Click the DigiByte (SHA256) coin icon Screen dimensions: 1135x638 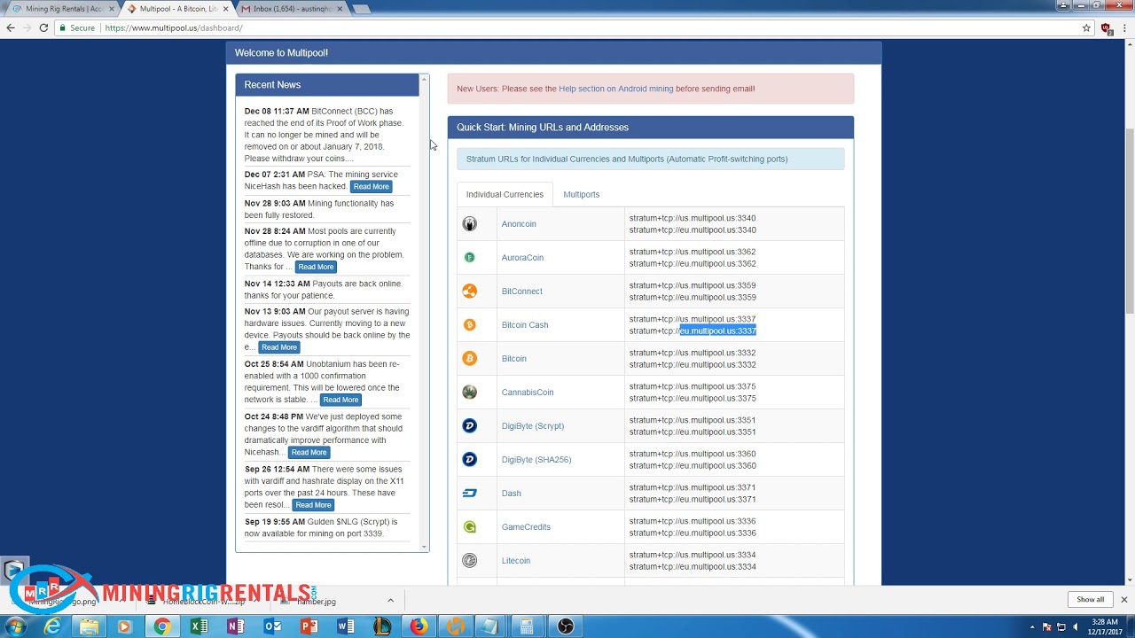click(x=470, y=460)
